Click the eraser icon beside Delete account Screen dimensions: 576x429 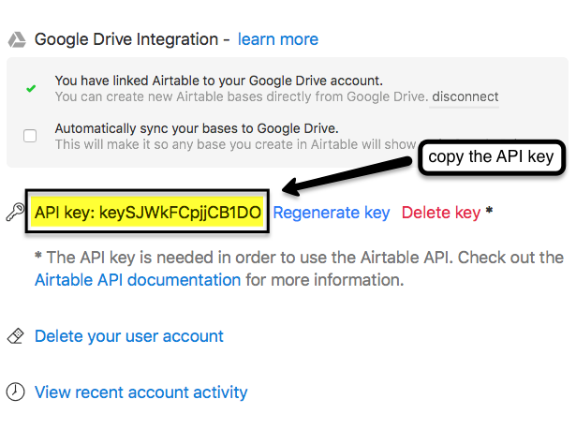point(15,336)
